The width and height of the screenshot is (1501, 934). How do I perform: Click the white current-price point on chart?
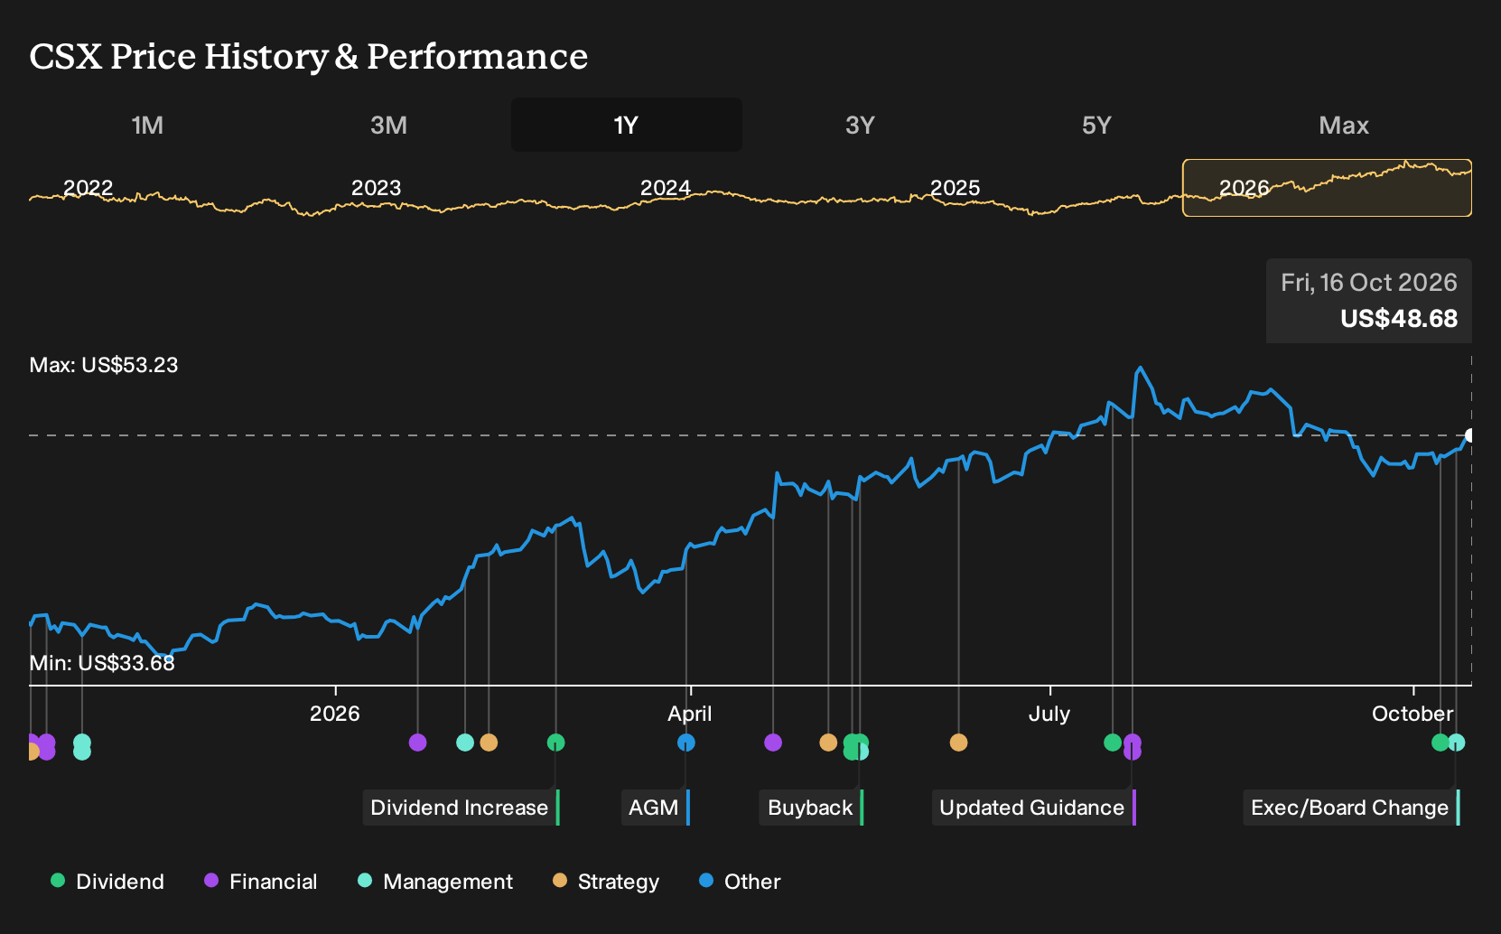[x=1470, y=435]
